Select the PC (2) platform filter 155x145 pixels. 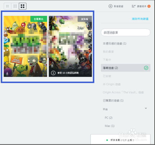point(108,118)
